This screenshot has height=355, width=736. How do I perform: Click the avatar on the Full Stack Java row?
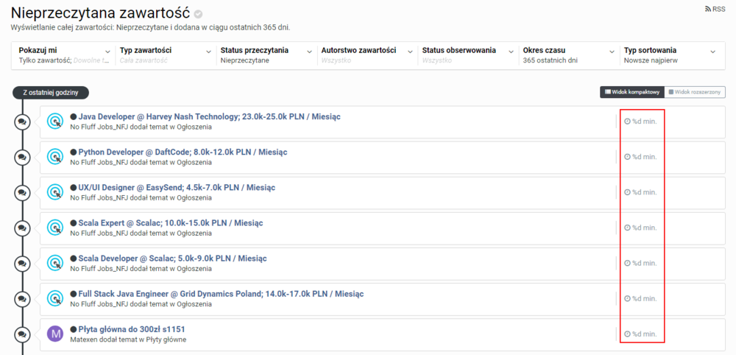pyautogui.click(x=55, y=298)
